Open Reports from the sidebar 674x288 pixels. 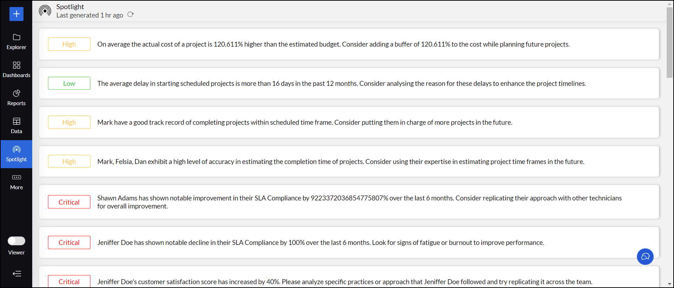[x=16, y=97]
